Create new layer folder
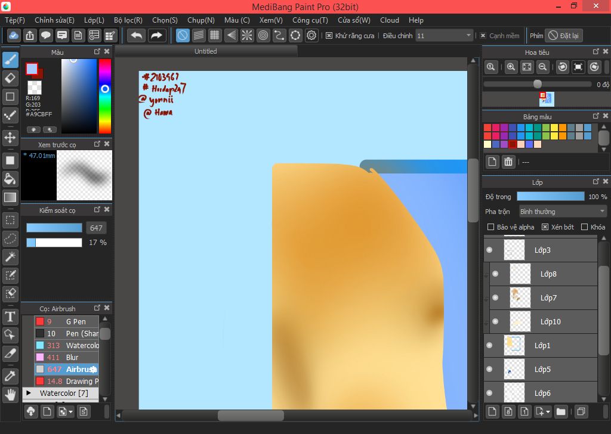 click(561, 411)
